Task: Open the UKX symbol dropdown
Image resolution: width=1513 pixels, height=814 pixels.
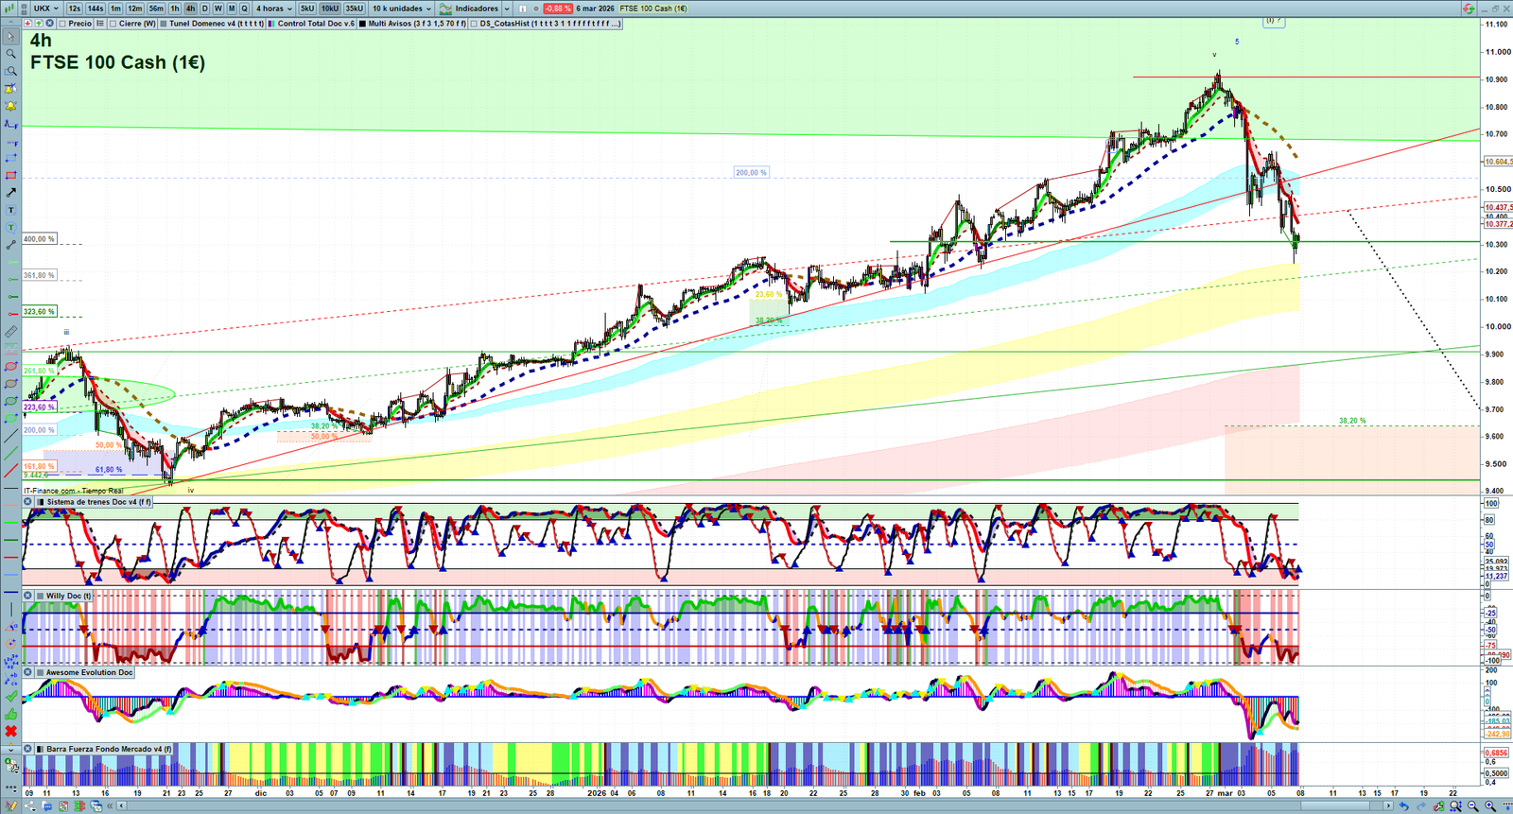Action: pos(46,9)
